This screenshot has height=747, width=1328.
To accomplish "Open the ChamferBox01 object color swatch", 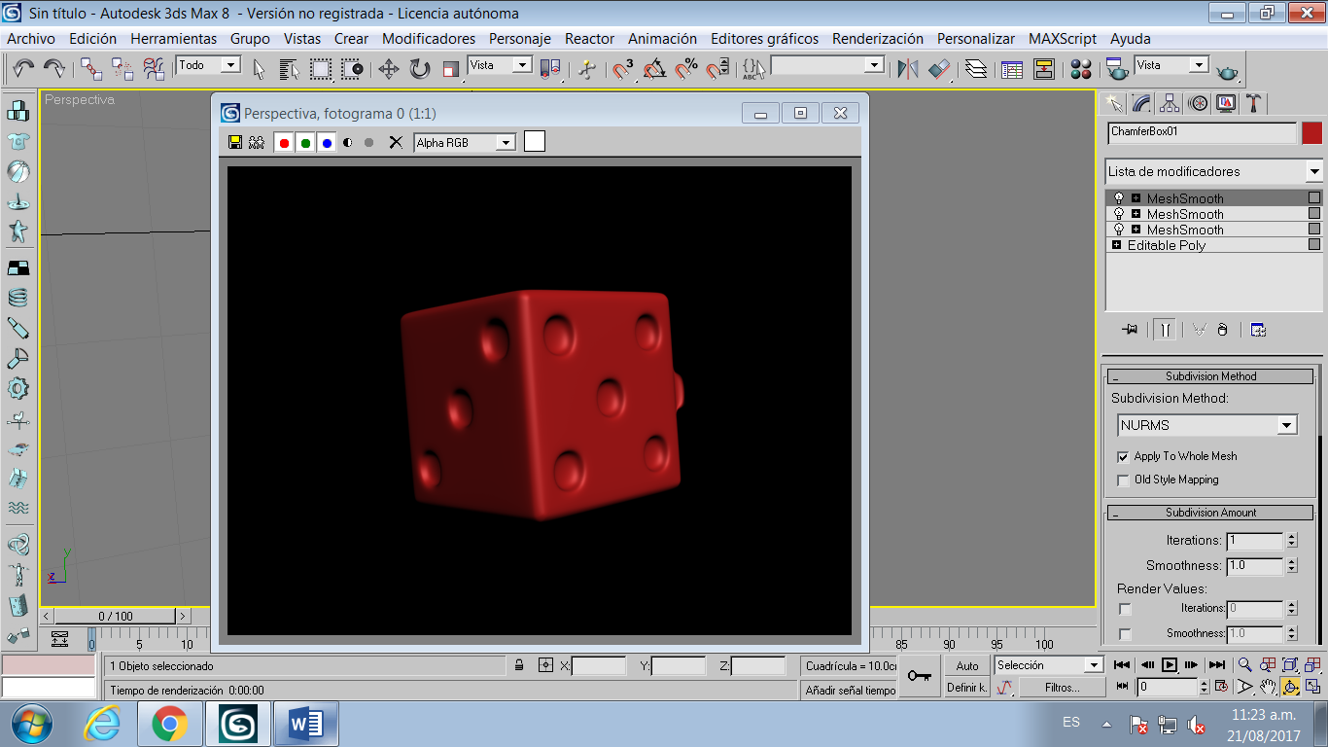I will point(1313,133).
